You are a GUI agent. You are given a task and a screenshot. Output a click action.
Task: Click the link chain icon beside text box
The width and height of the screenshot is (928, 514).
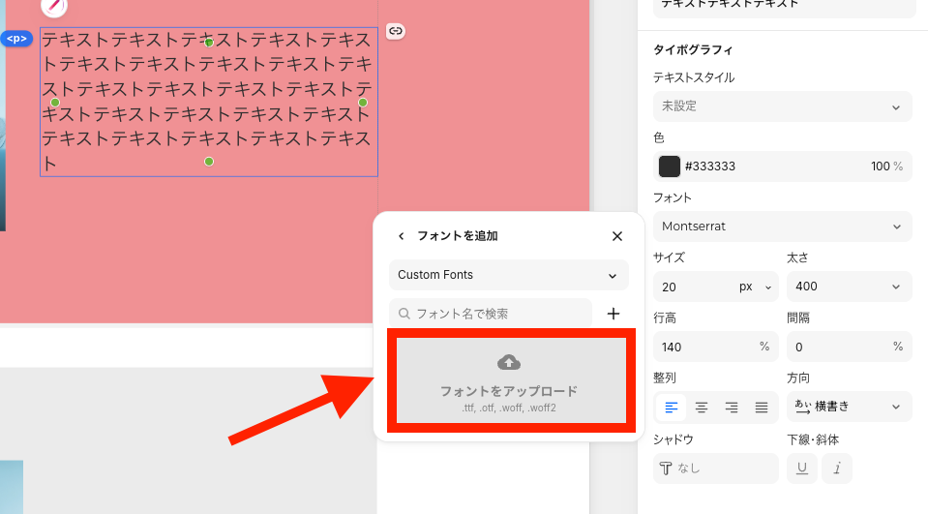(x=395, y=31)
